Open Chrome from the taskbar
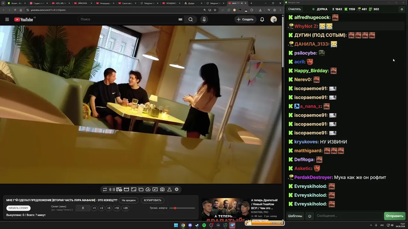 click(183, 226)
